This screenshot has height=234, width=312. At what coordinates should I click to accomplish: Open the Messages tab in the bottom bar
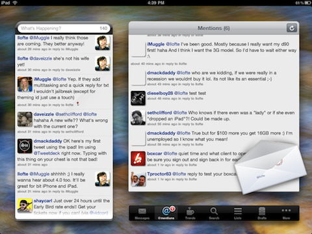142,213
